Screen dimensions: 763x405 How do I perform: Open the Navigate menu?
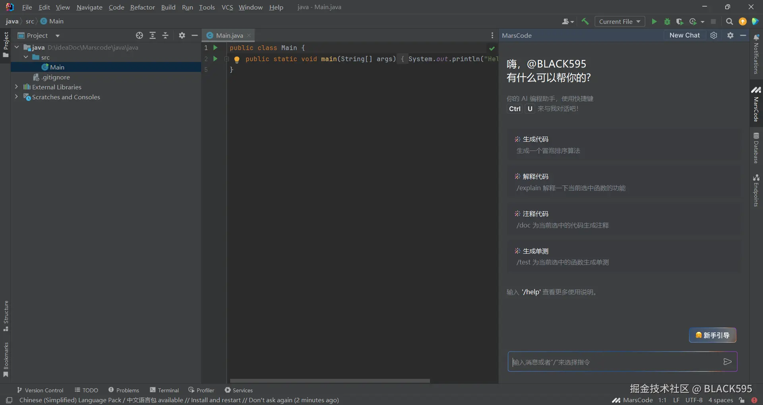click(89, 7)
